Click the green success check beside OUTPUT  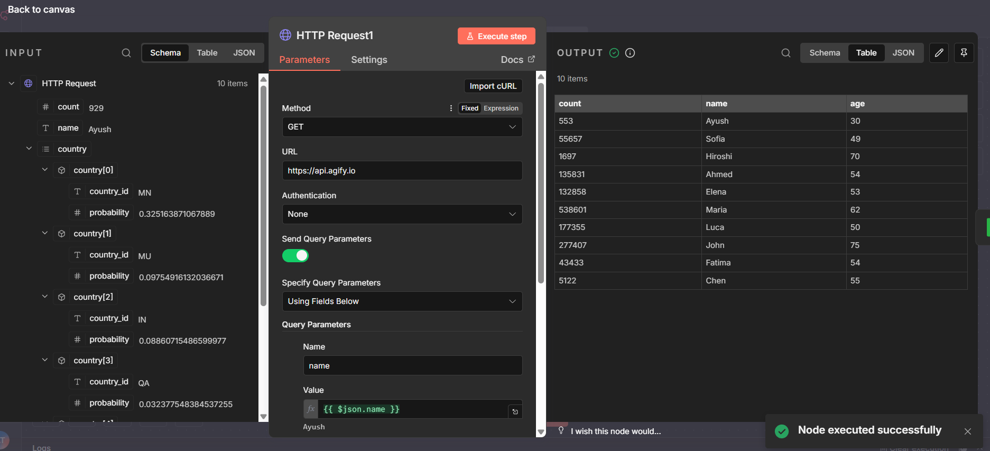tap(614, 53)
